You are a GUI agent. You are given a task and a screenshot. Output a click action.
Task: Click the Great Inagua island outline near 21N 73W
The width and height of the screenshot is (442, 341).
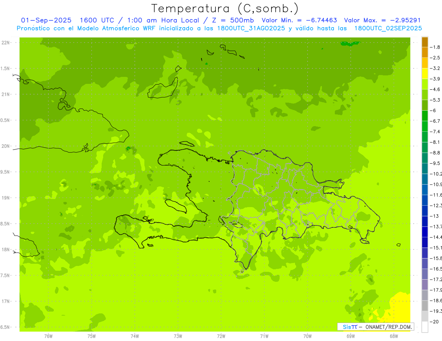pos(163,88)
